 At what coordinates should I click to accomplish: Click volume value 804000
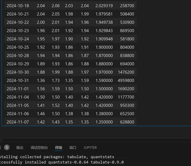pyautogui.click(x=127, y=47)
